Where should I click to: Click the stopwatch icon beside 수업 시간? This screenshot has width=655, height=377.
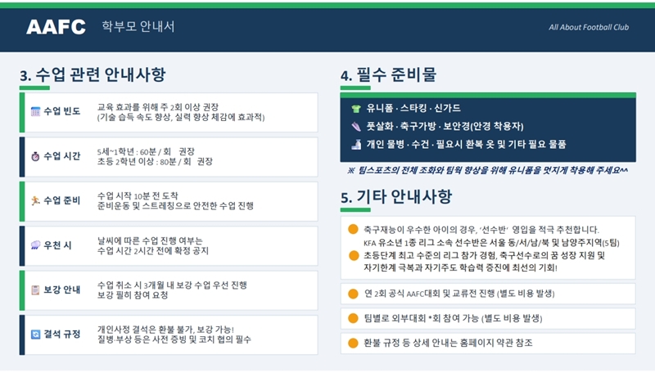click(35, 156)
